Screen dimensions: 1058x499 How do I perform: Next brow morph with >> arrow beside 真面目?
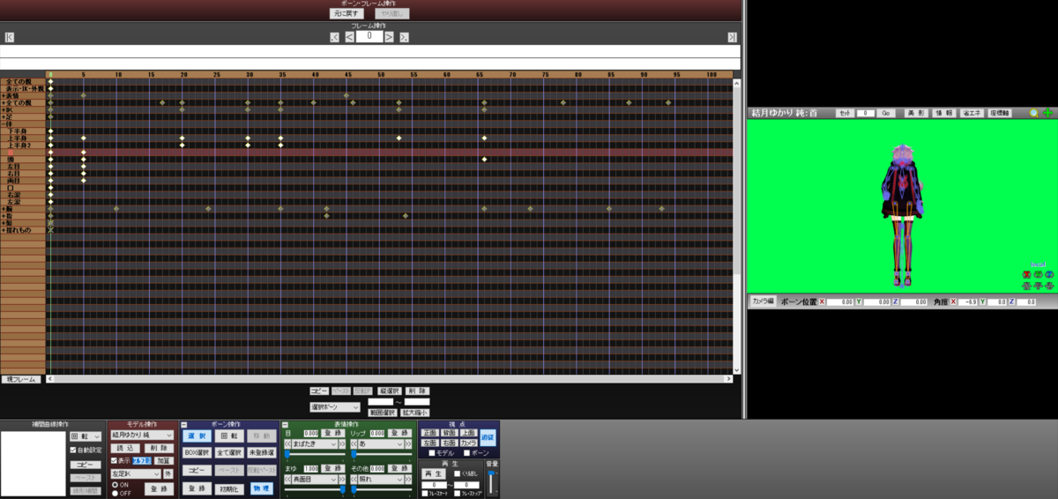342,479
